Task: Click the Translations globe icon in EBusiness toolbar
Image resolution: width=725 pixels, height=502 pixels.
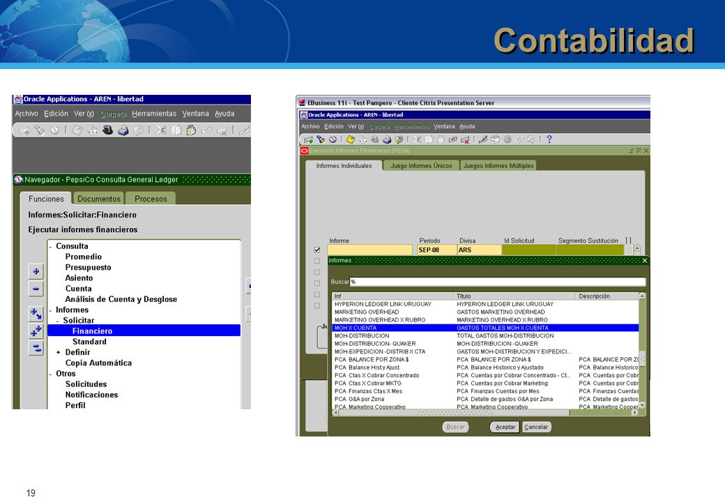Action: (x=507, y=139)
